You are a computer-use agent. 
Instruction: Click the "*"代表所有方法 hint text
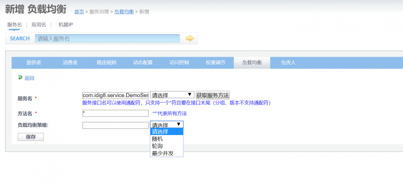pyautogui.click(x=170, y=114)
